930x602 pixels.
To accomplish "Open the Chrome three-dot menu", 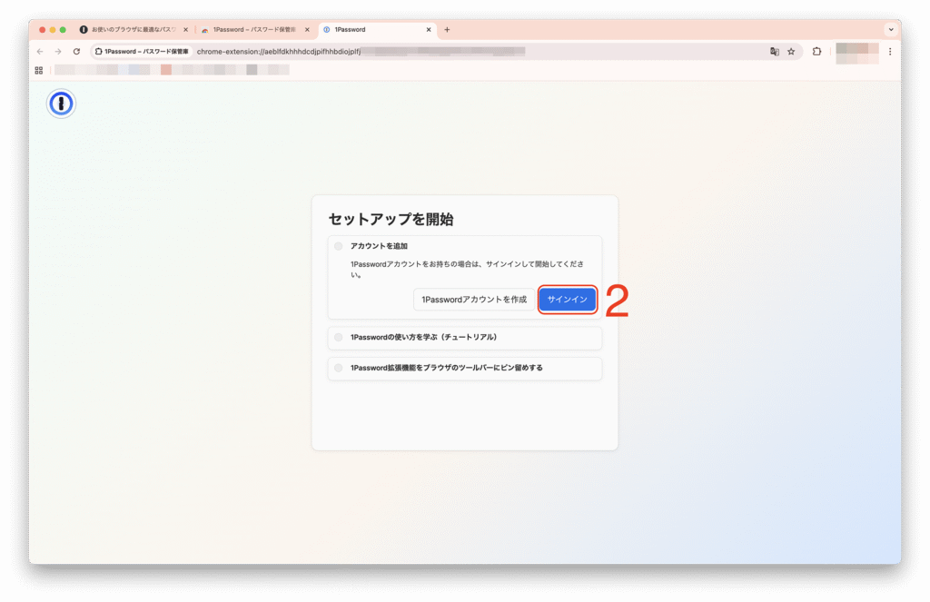I will point(890,52).
